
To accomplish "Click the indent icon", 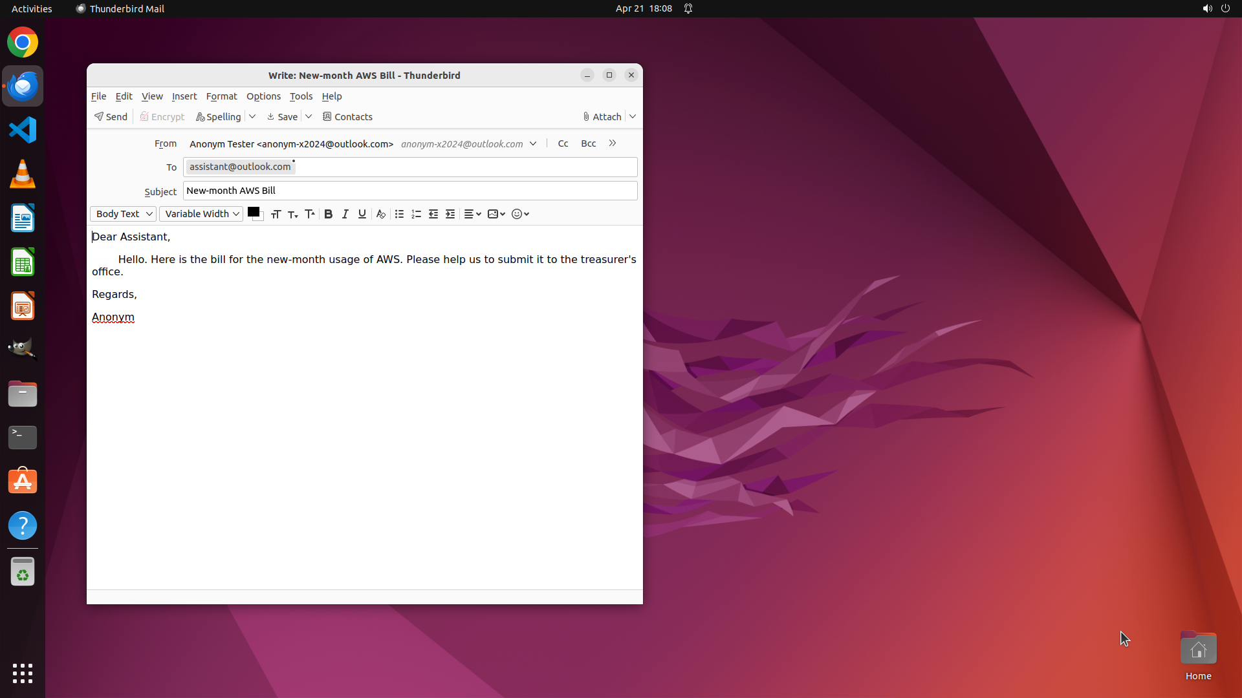I will click(x=450, y=214).
